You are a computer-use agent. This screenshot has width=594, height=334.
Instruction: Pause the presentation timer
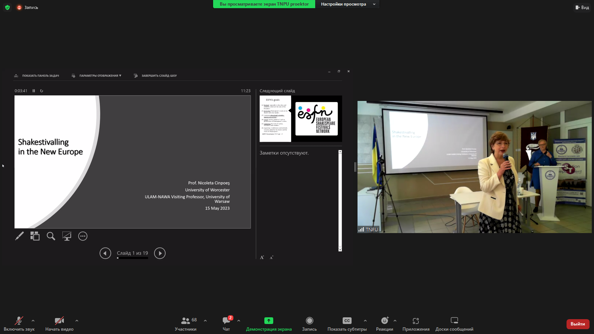[34, 91]
